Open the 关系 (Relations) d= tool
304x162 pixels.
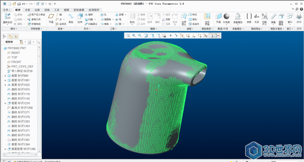pyautogui.click(x=257, y=18)
